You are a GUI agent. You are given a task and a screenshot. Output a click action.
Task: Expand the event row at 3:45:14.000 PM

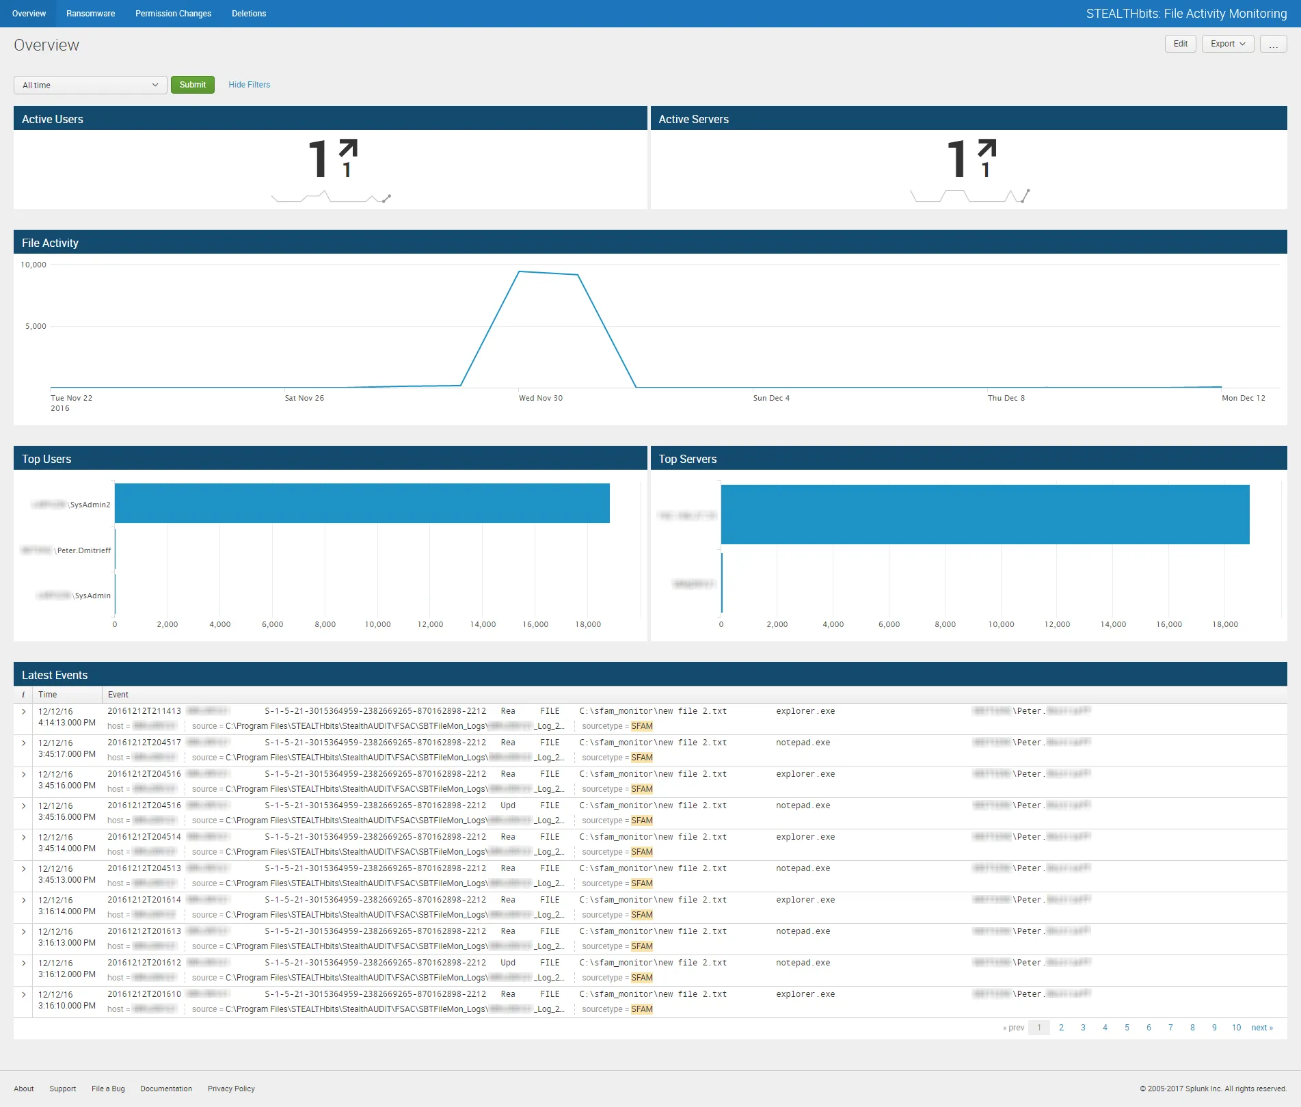coord(23,838)
